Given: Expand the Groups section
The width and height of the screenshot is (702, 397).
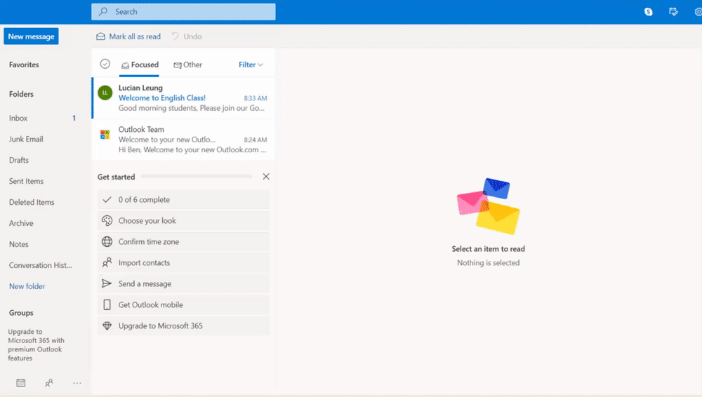Looking at the screenshot, I should click(x=21, y=313).
